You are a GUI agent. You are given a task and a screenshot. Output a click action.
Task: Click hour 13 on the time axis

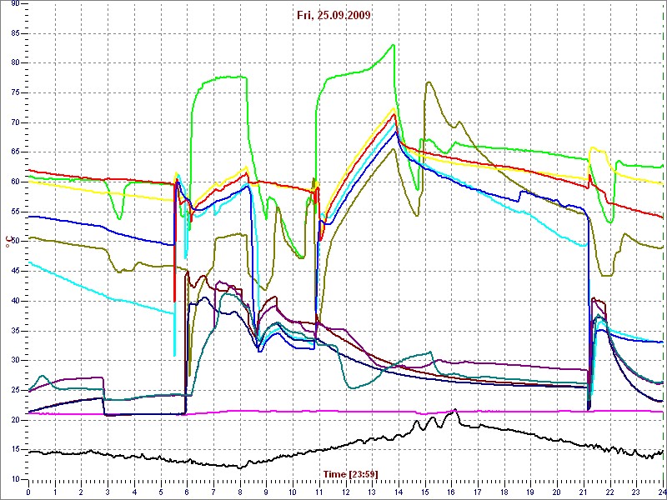(372, 491)
